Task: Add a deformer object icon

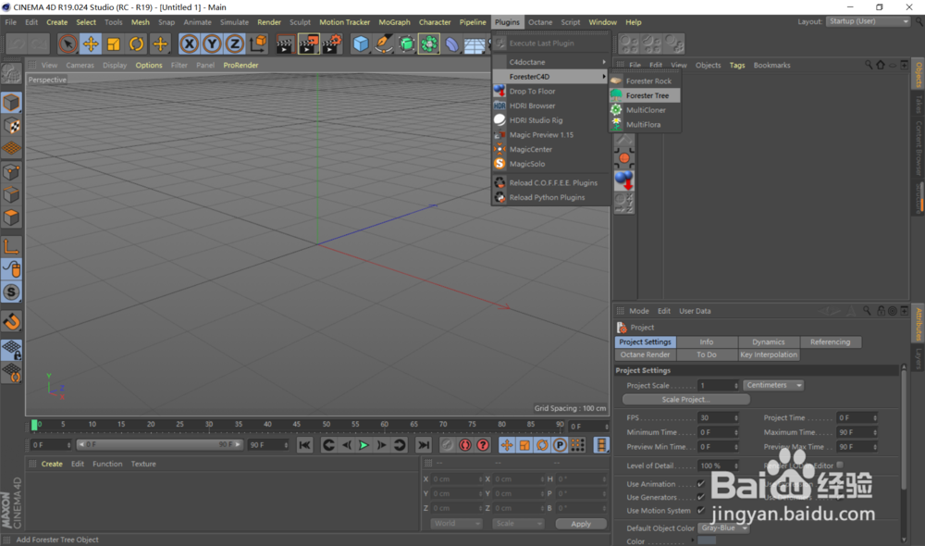Action: (452, 43)
